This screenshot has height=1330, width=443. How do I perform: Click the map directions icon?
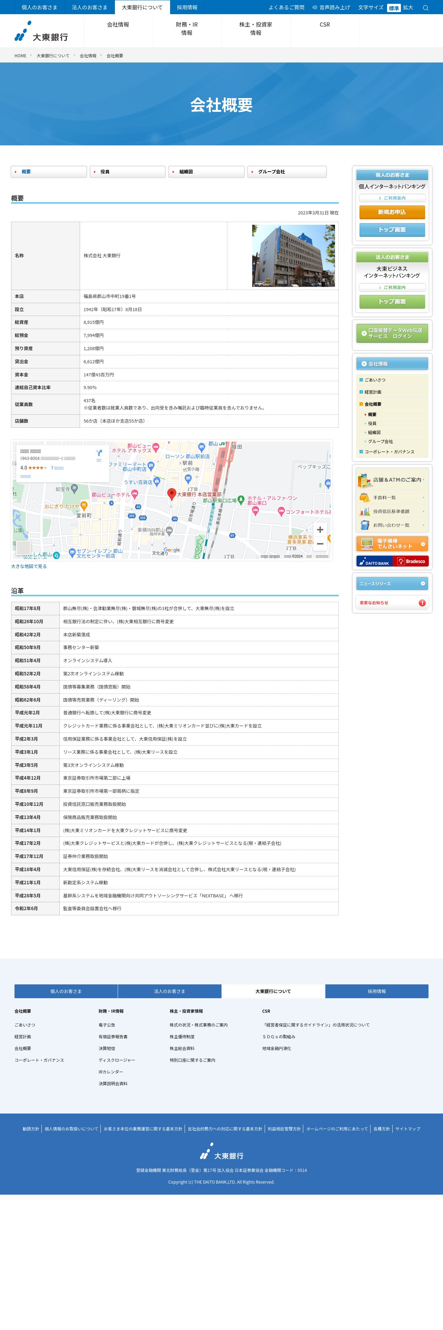tap(99, 453)
